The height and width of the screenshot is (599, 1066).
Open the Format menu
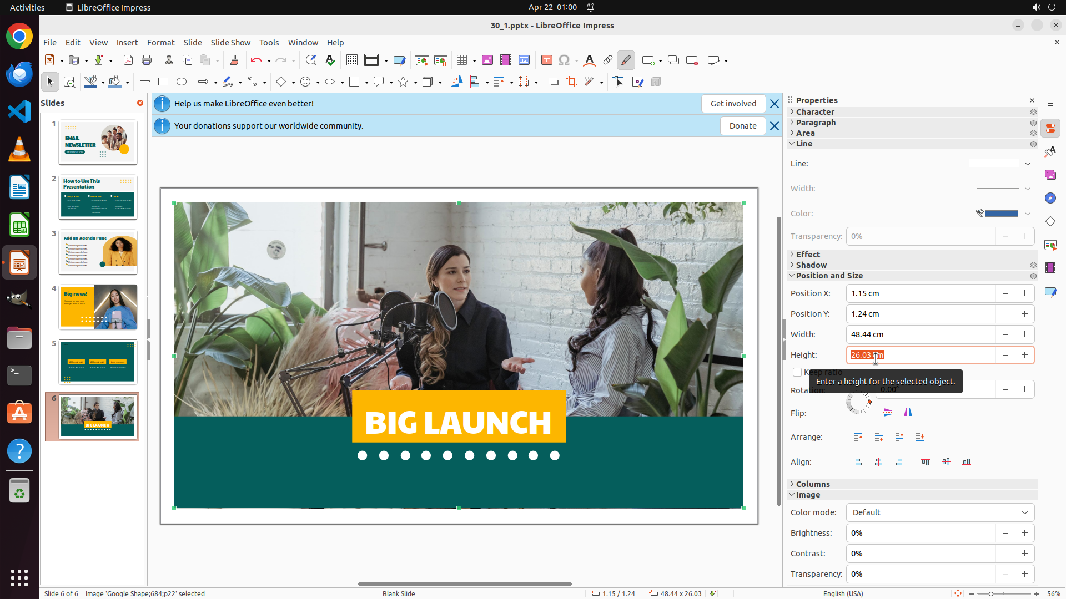coord(160,43)
